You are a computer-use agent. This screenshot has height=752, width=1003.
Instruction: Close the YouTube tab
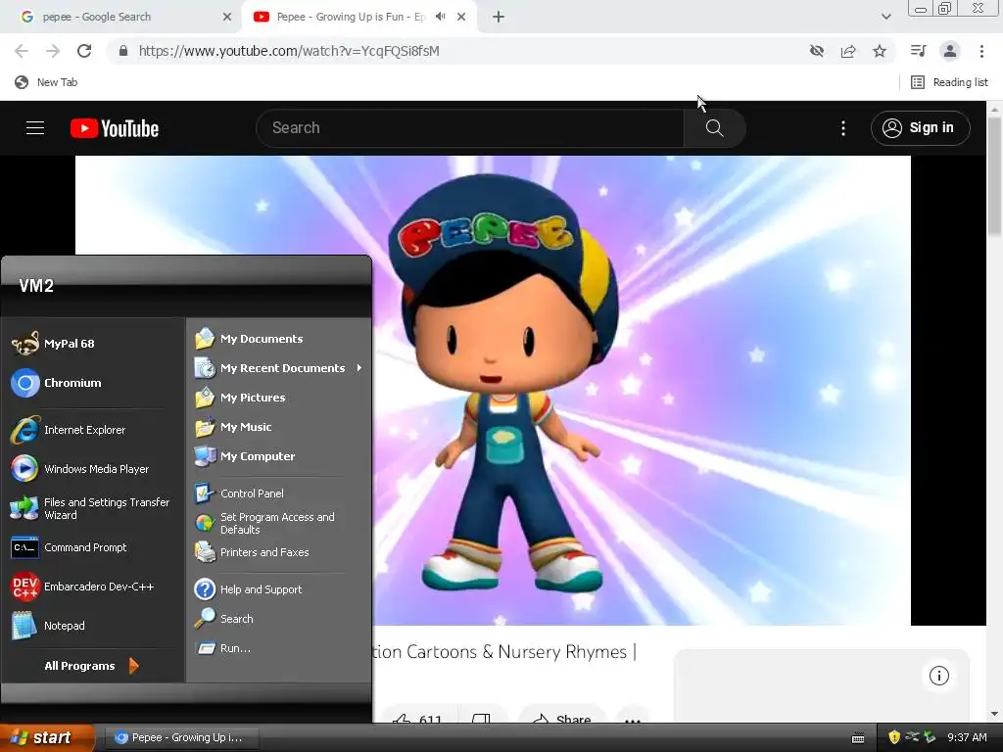(x=461, y=17)
